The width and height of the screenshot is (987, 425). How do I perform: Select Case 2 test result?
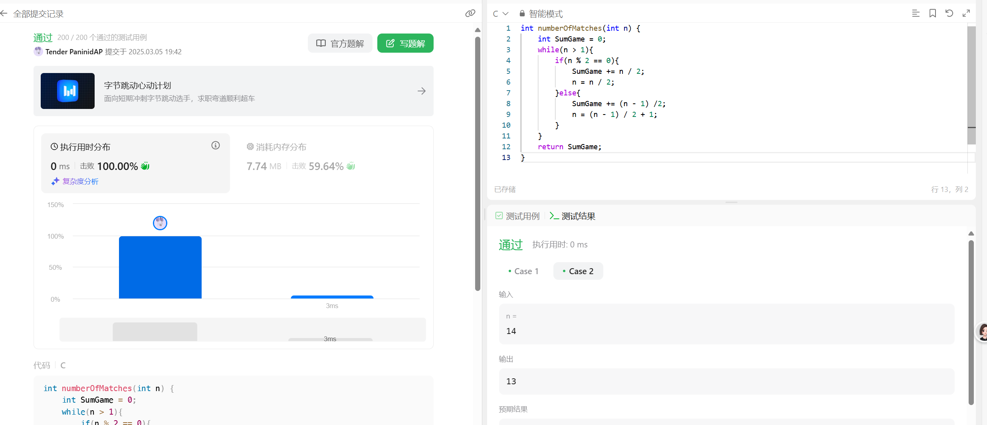(x=578, y=271)
